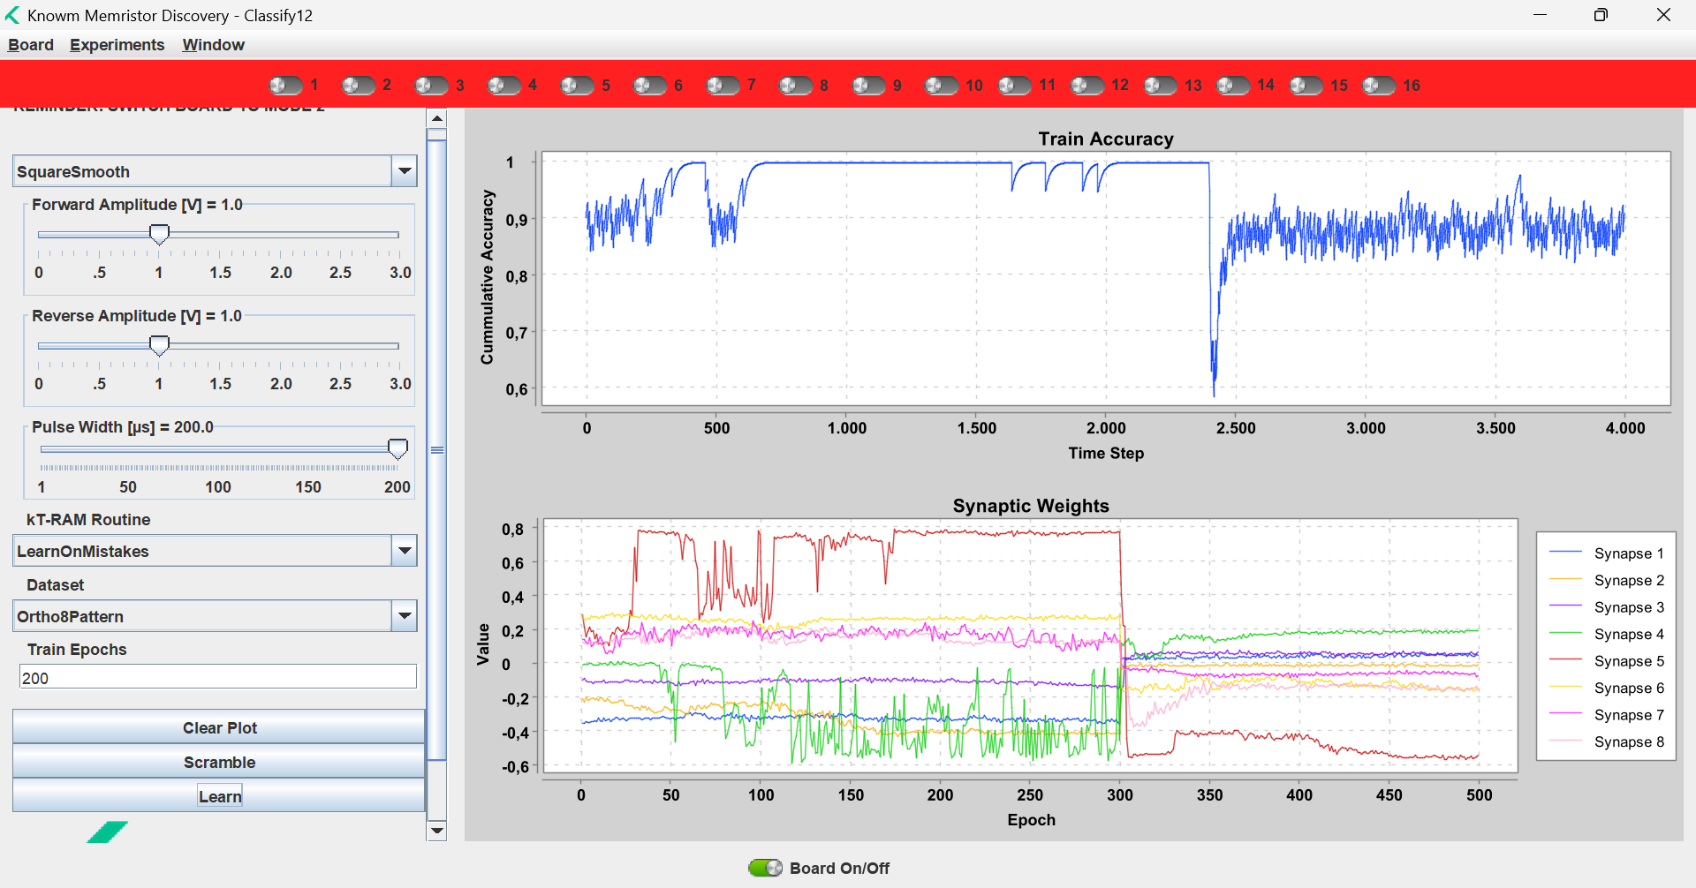Screen dimensions: 1696x888
Task: Open the Experiments menu
Action: (117, 45)
